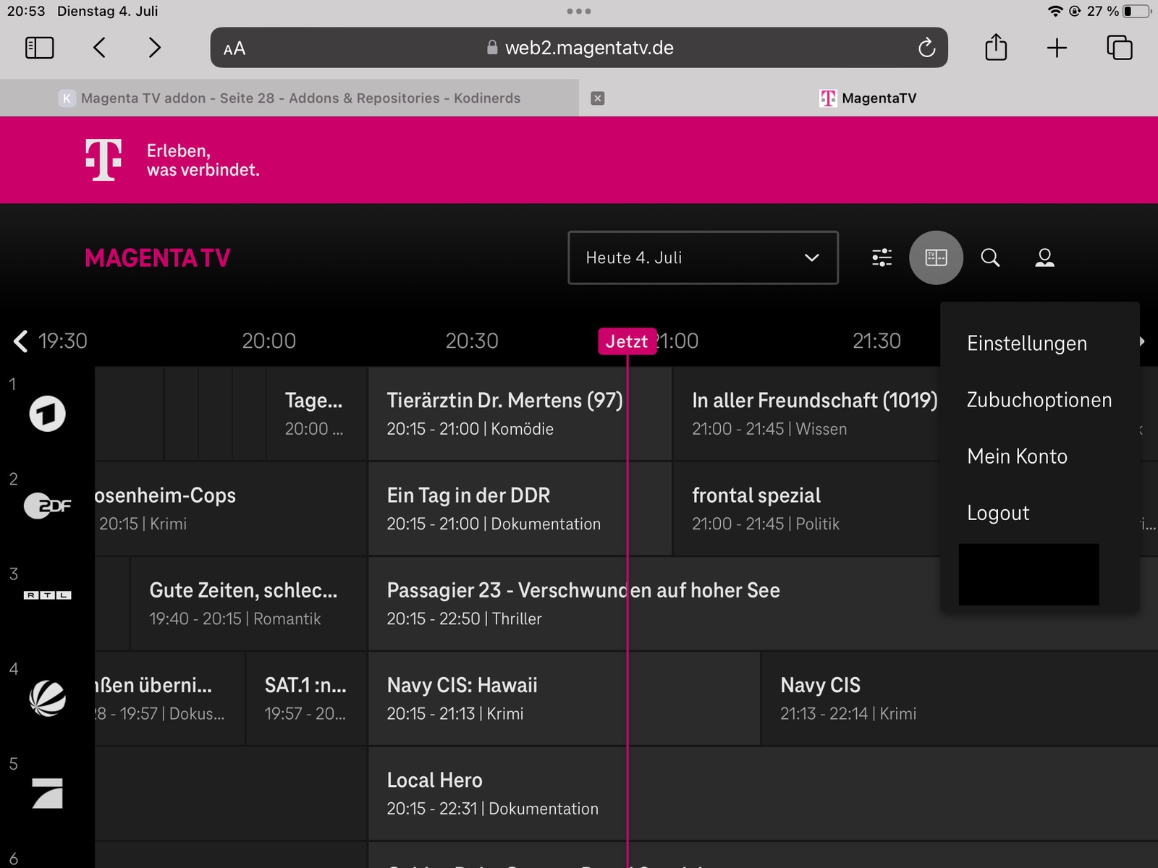The width and height of the screenshot is (1158, 868).
Task: Click the 20:00 time label
Action: point(269,341)
